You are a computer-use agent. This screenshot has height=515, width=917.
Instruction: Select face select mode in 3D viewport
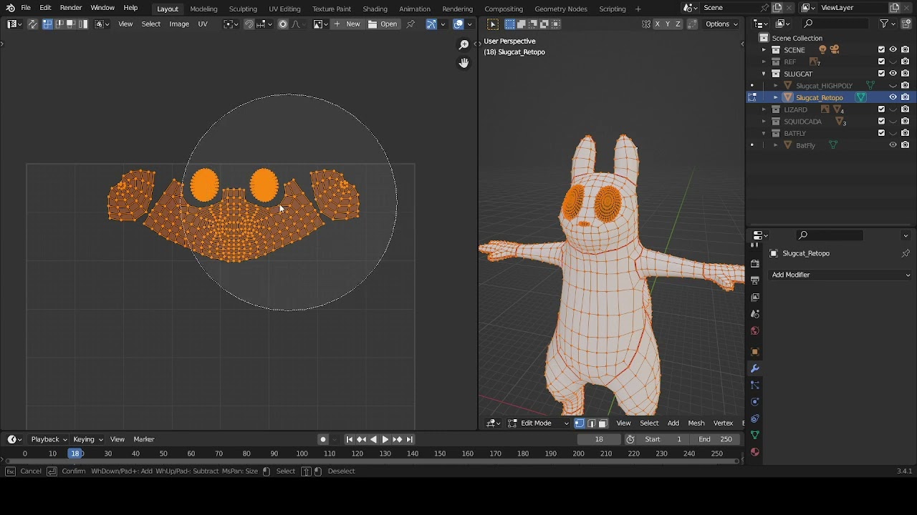pyautogui.click(x=603, y=423)
